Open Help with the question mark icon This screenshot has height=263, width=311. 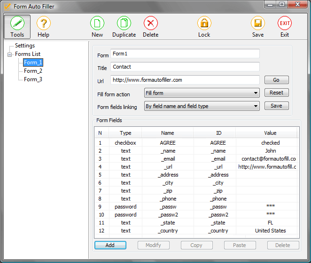43,27
